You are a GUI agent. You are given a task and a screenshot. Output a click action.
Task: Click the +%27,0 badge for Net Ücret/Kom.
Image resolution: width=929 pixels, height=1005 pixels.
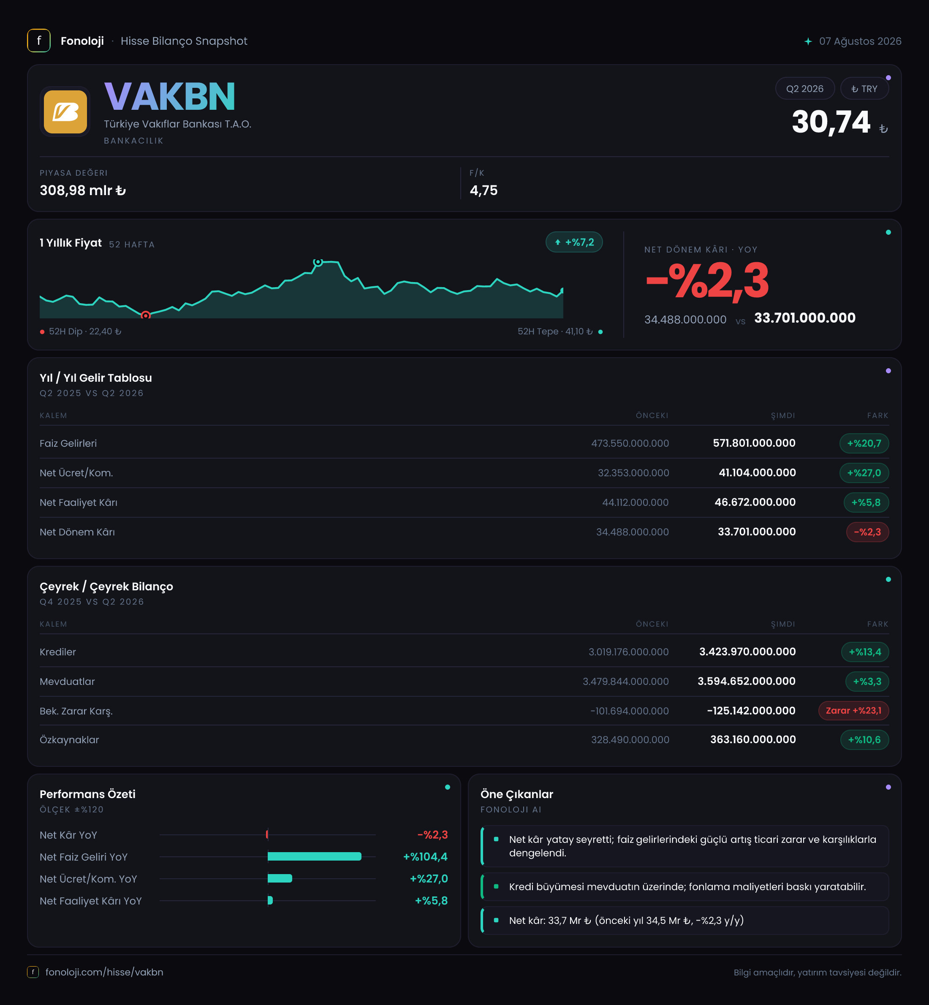coord(864,473)
